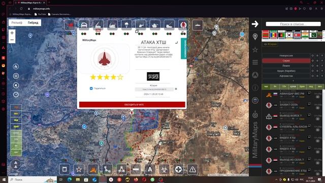Select the Pakistan flag in flag strip
Screen dimensions: 325x183
(x=313, y=35)
